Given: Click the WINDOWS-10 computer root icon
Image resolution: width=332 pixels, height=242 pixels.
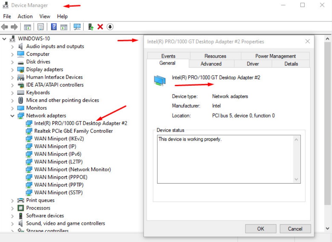Looking at the screenshot, I should [13, 39].
